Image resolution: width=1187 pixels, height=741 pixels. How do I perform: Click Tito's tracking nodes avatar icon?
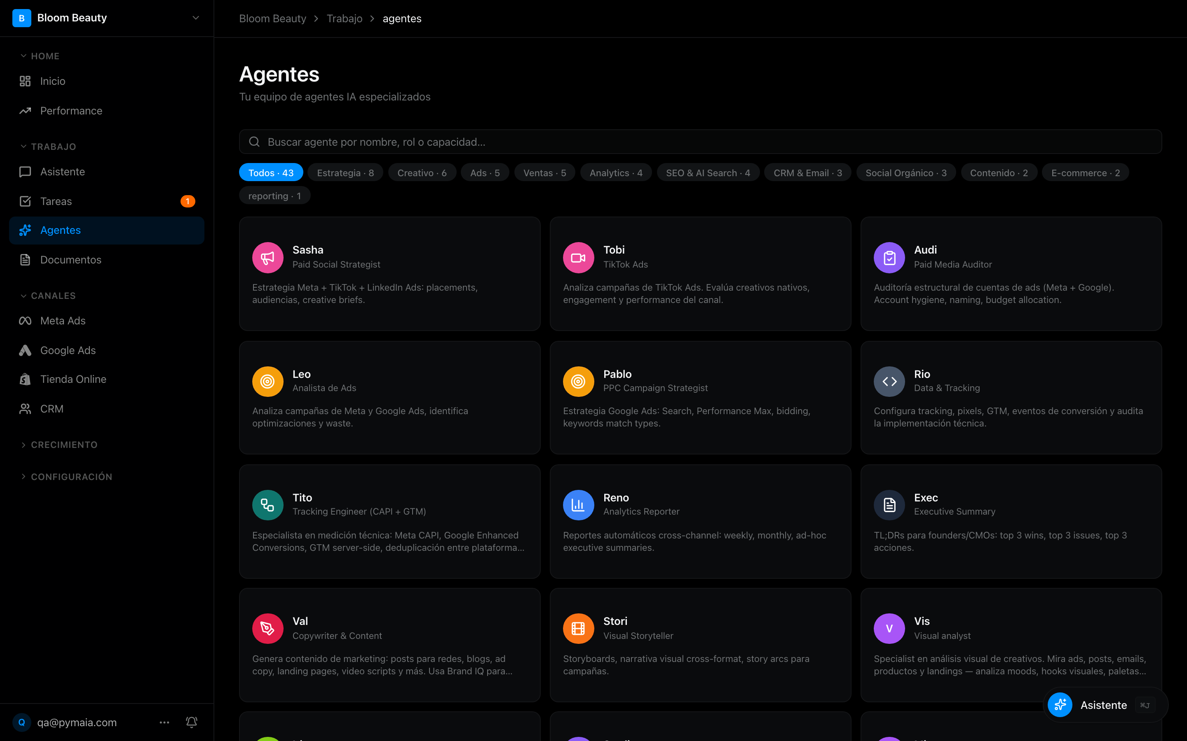[x=268, y=505]
